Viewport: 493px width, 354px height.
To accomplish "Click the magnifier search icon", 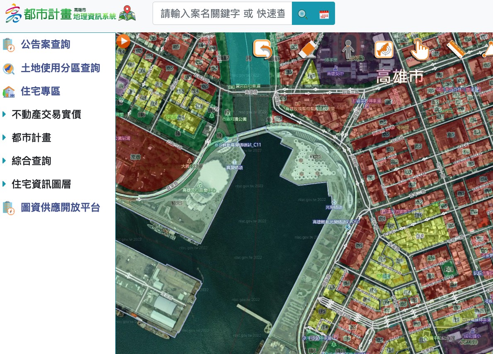I will 302,15.
